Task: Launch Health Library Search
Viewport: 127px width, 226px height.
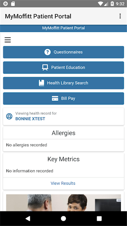Action: pos(63,83)
